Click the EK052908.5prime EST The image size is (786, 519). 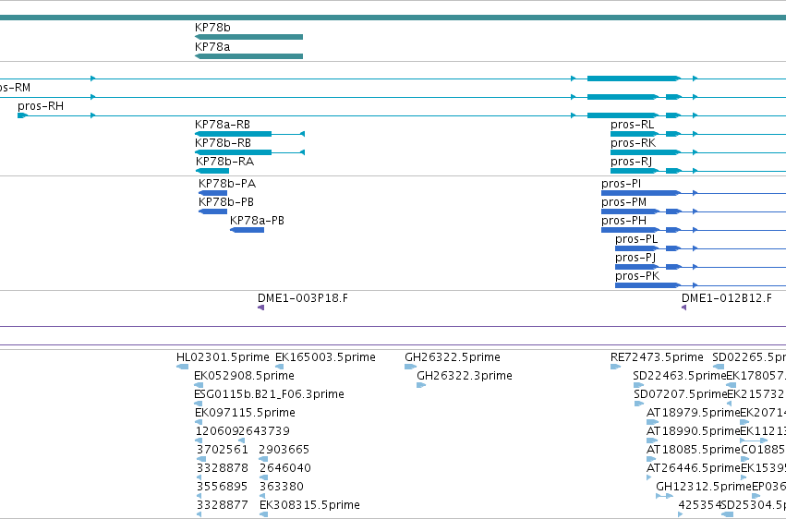198,385
